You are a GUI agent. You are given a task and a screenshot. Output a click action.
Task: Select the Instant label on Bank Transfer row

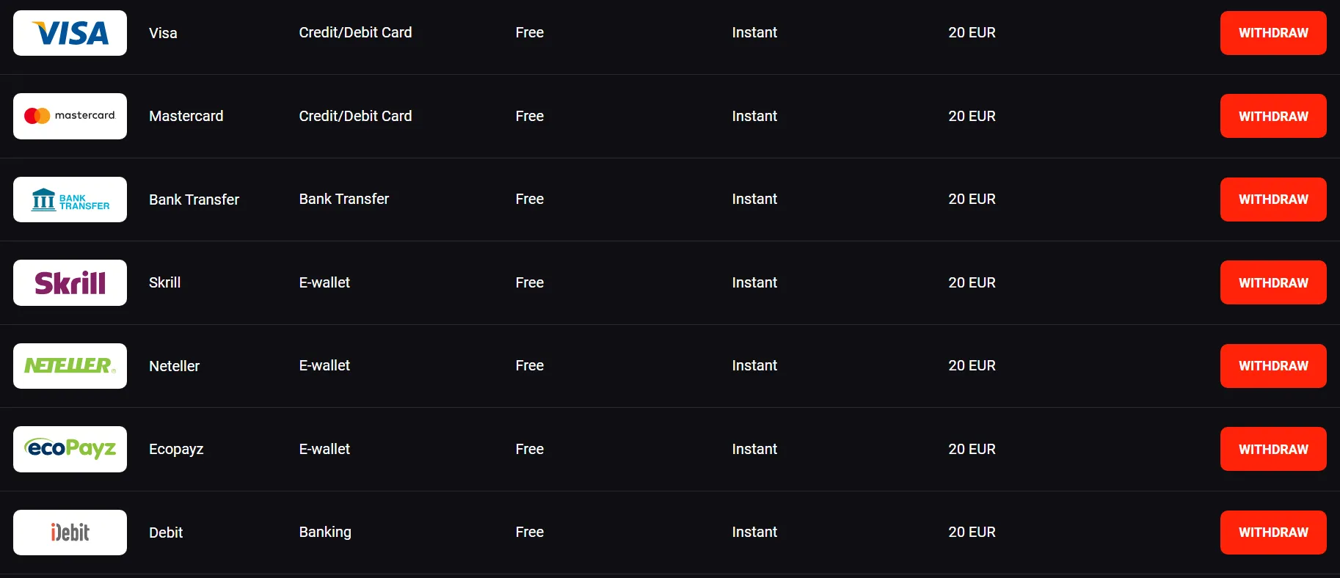click(x=754, y=199)
